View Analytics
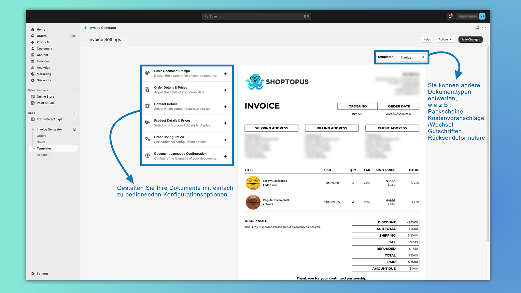This screenshot has width=521, height=293. point(43,68)
